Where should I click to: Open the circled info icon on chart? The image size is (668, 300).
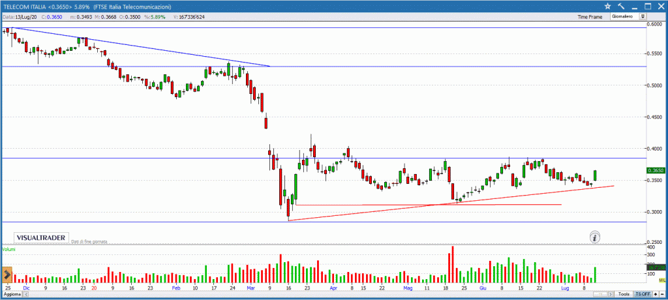click(x=595, y=237)
